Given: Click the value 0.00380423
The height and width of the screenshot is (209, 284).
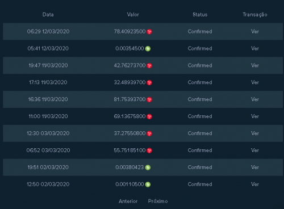Looking at the screenshot, I should (x=130, y=167).
